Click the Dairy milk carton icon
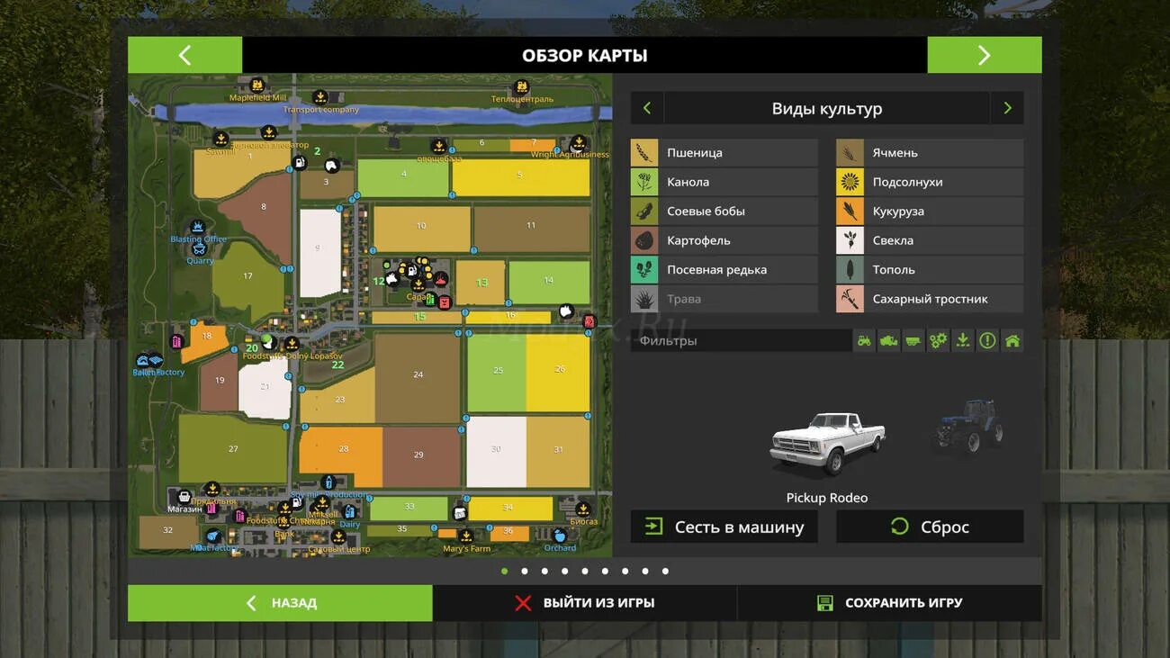 coord(349,512)
